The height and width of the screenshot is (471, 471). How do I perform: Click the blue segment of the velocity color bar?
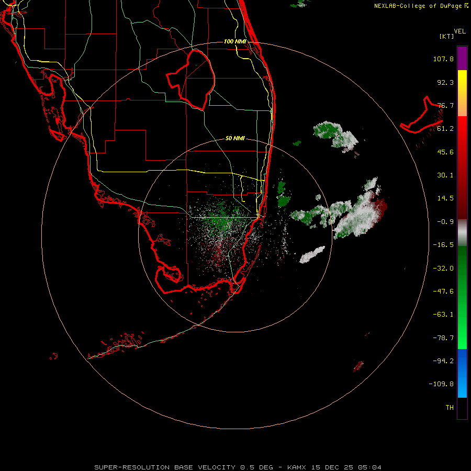click(462, 373)
